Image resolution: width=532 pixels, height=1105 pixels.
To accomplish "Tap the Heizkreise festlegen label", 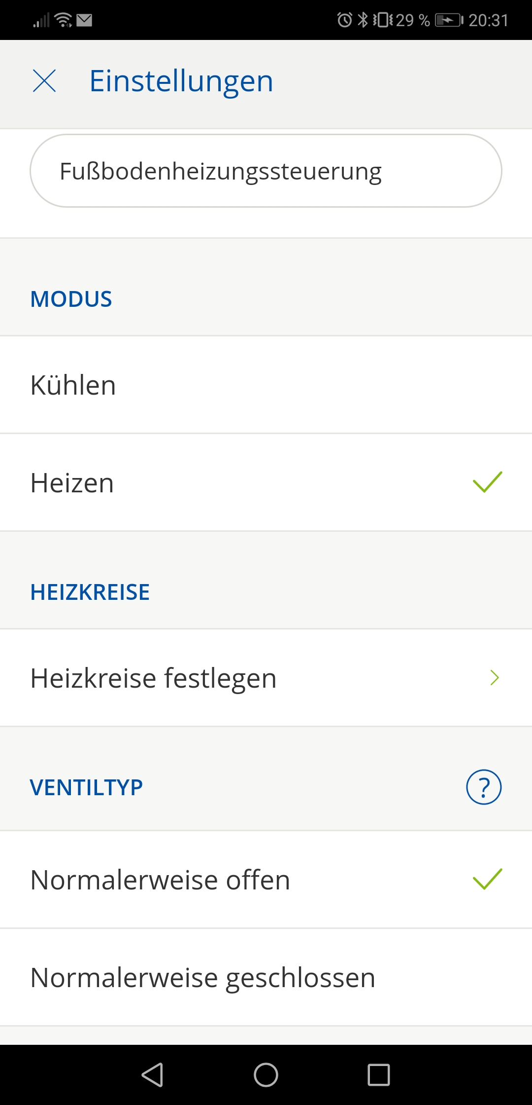I will (x=153, y=678).
